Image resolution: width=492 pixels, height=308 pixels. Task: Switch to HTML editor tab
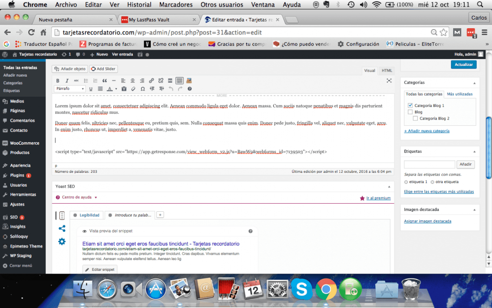click(x=386, y=70)
